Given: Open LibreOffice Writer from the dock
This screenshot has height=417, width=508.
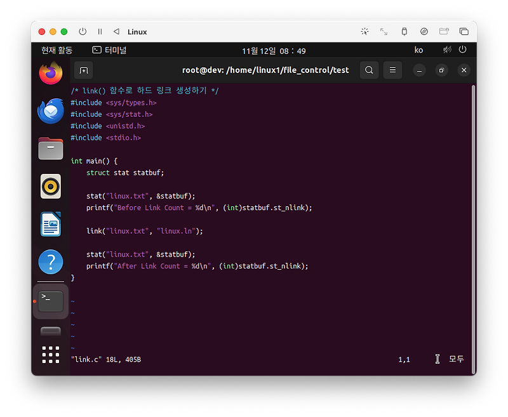Looking at the screenshot, I should [50, 223].
